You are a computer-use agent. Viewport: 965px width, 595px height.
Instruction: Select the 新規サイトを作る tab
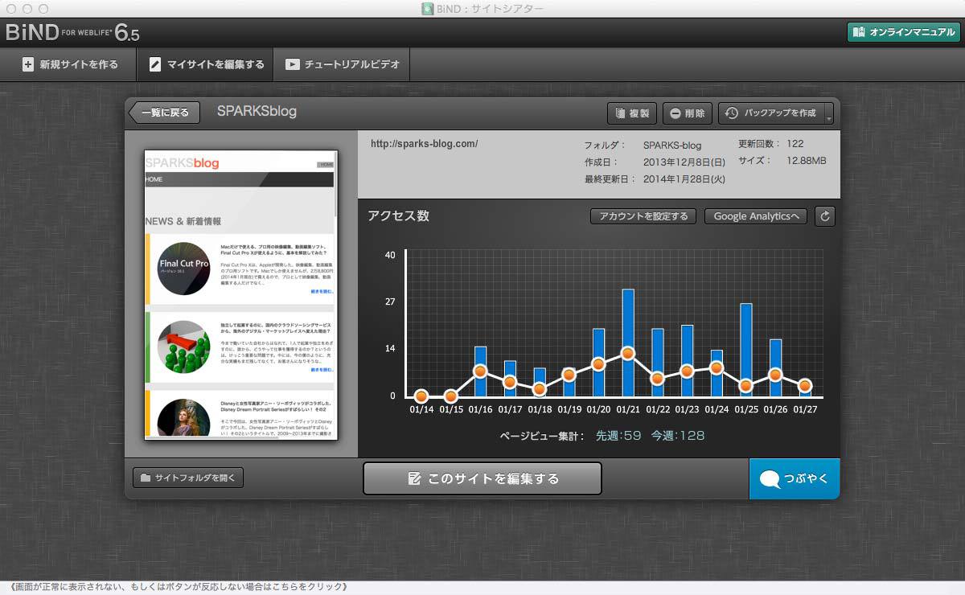tap(70, 64)
